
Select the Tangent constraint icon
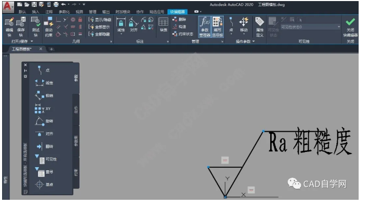pyautogui.click(x=58, y=34)
